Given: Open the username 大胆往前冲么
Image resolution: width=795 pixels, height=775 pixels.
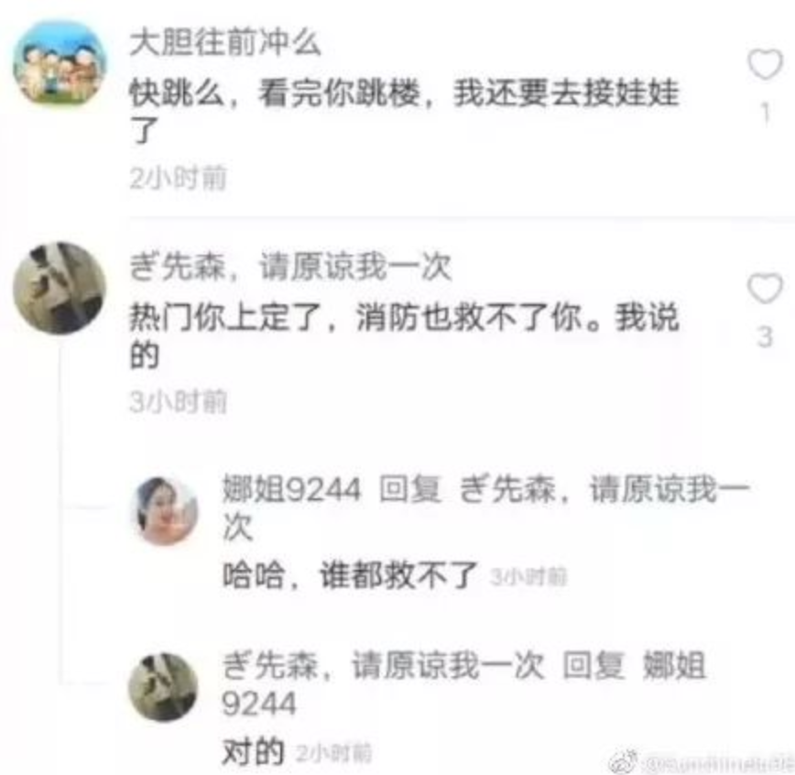Looking at the screenshot, I should point(225,43).
